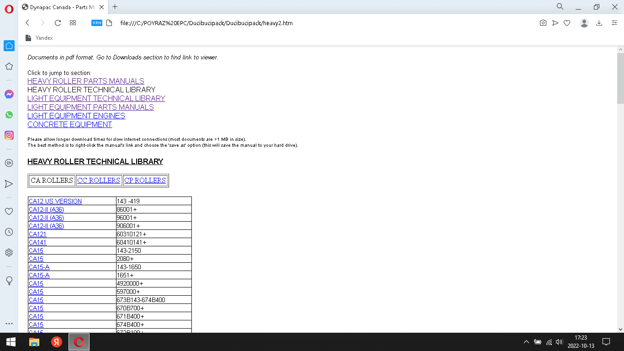Jump to HEAVY ROLLER PARTS MANUALS section
The image size is (624, 351).
[86, 81]
